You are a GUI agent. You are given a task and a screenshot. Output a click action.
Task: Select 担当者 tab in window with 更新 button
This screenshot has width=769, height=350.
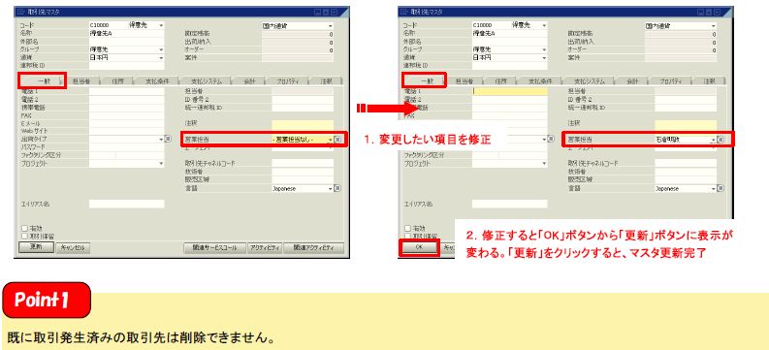(x=80, y=81)
